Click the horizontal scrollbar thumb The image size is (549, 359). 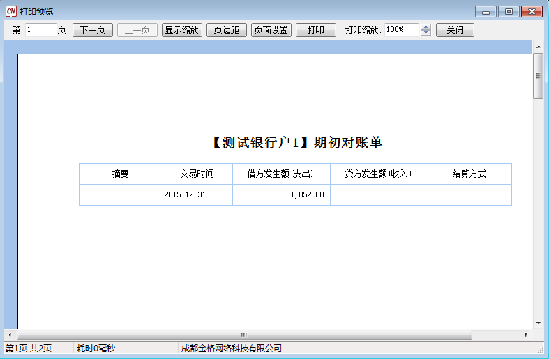point(244,335)
